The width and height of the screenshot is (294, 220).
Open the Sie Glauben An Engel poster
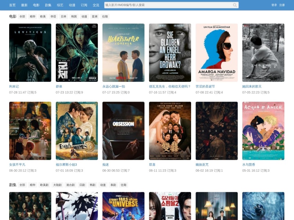tap(170, 52)
